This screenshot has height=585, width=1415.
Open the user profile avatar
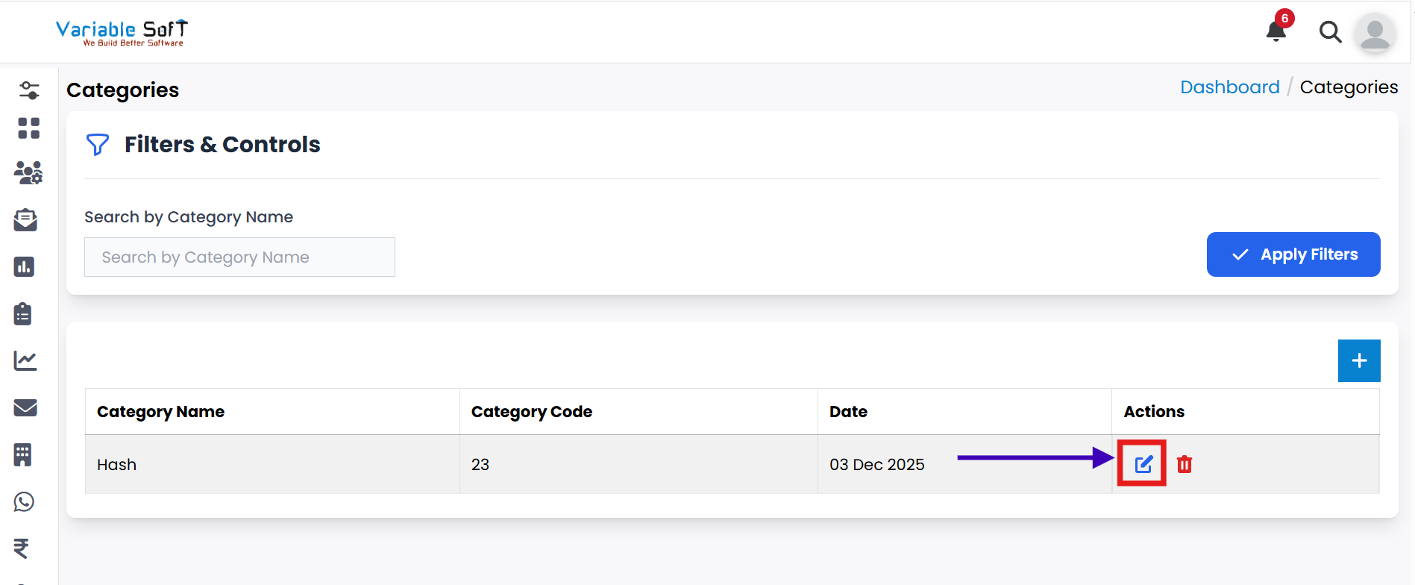1375,33
